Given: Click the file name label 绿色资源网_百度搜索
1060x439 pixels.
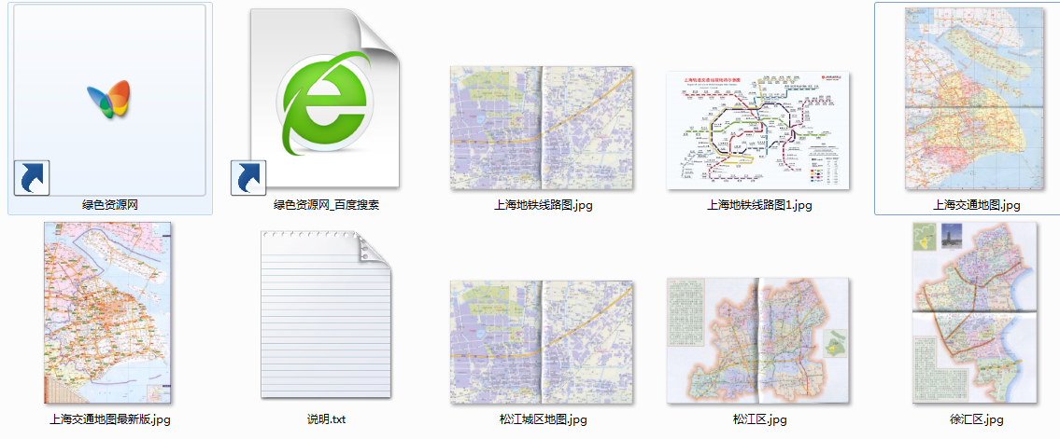Looking at the screenshot, I should coord(326,204).
